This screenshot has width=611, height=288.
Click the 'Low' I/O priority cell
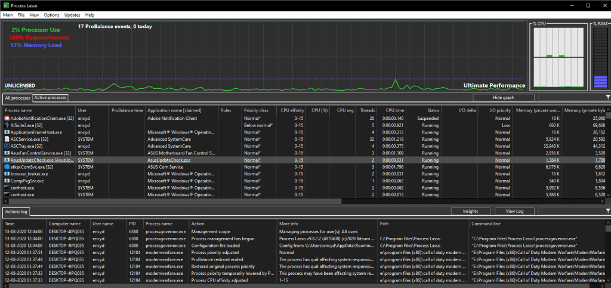pos(506,125)
